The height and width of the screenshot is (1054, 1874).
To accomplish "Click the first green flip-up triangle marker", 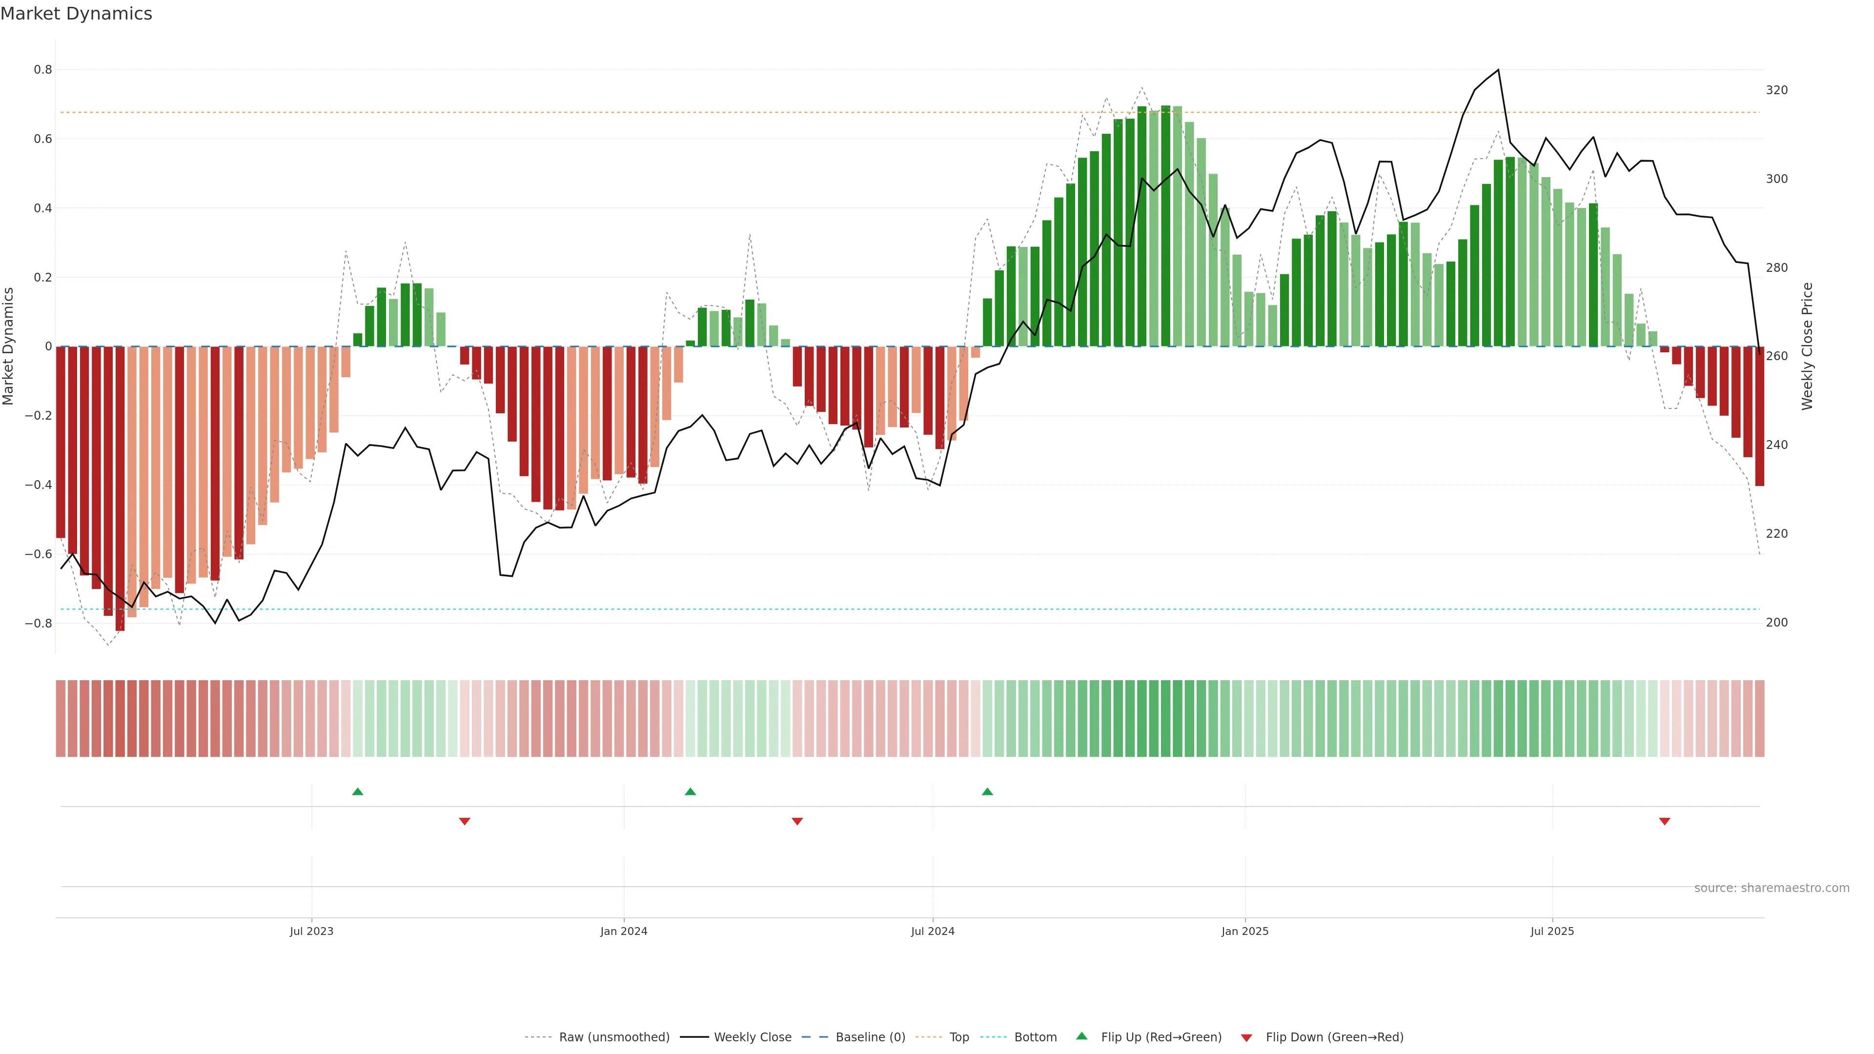I will pyautogui.click(x=357, y=791).
